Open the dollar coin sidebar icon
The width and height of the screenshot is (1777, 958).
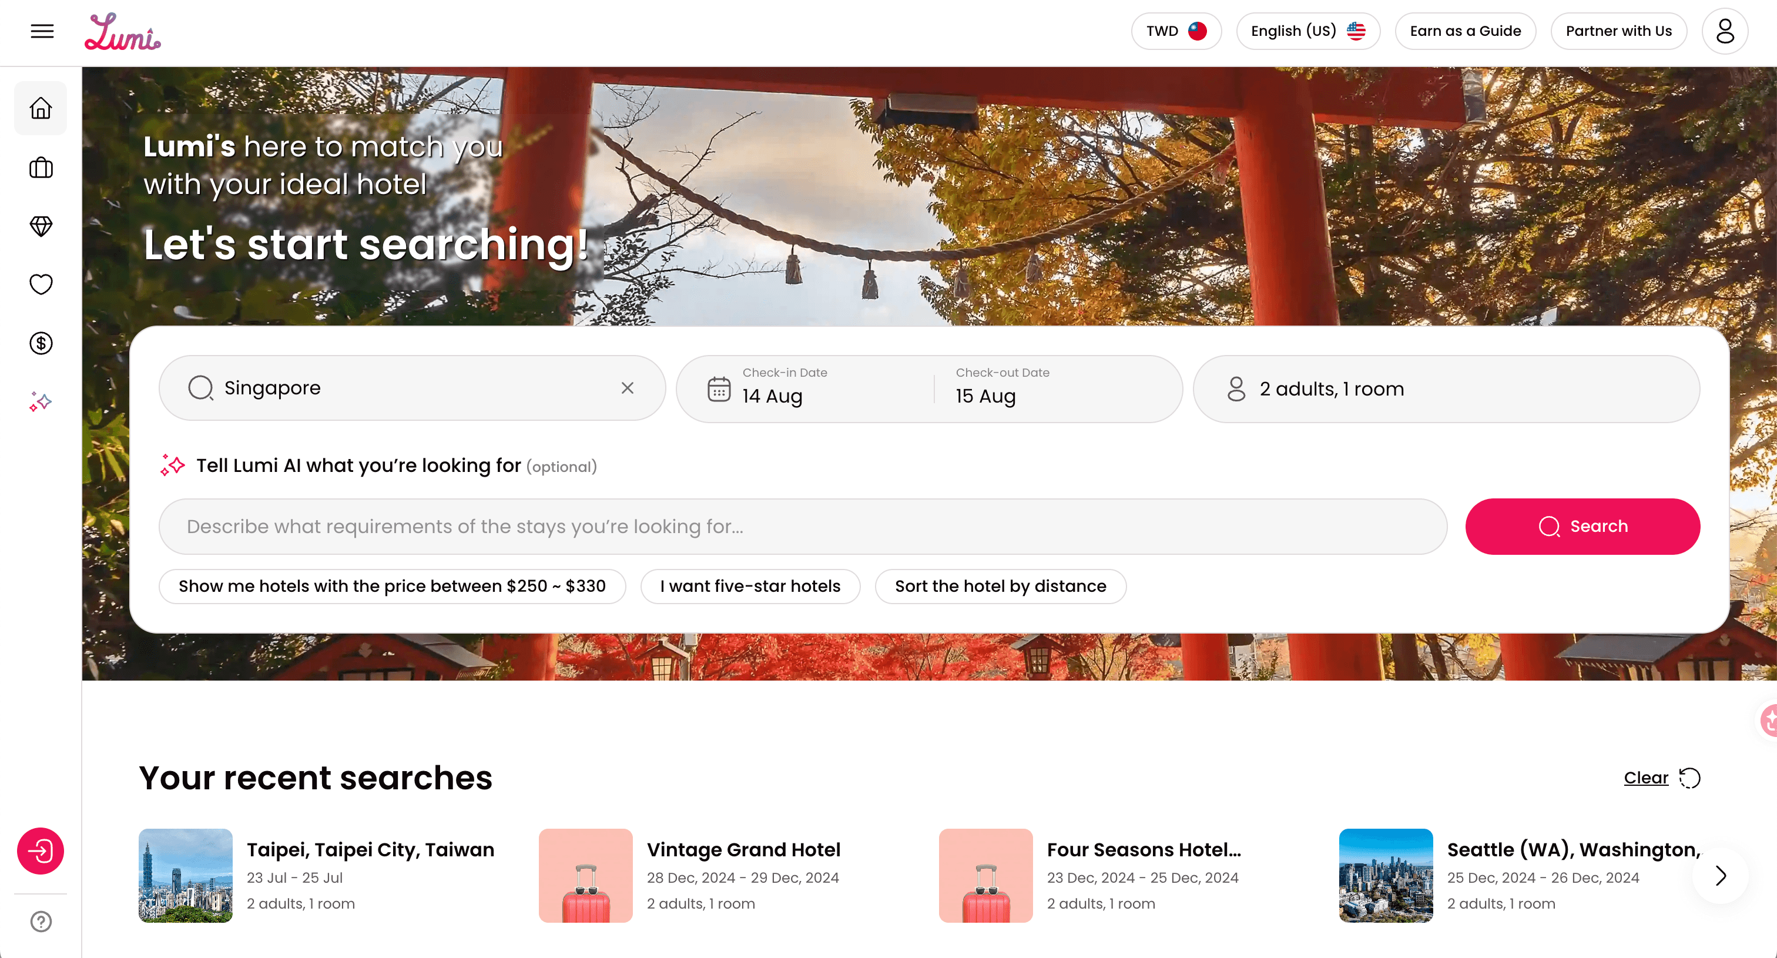point(41,343)
